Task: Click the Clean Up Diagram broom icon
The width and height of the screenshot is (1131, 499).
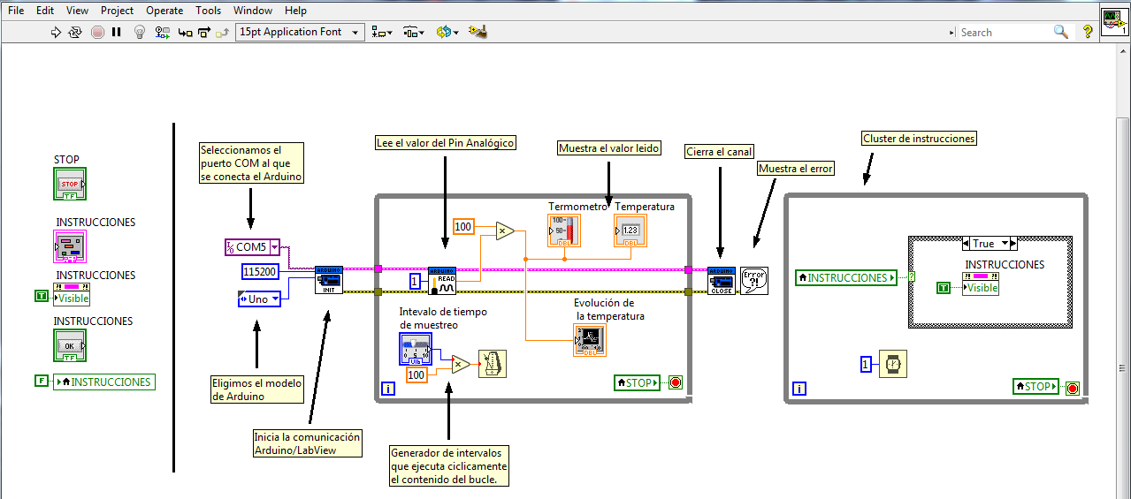Action: point(478,32)
